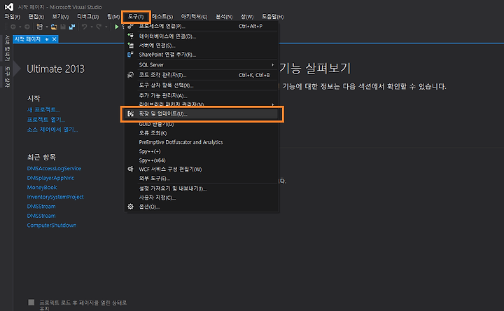Click the 도구(T) menu
Screen dimensions: 504x311
136,17
